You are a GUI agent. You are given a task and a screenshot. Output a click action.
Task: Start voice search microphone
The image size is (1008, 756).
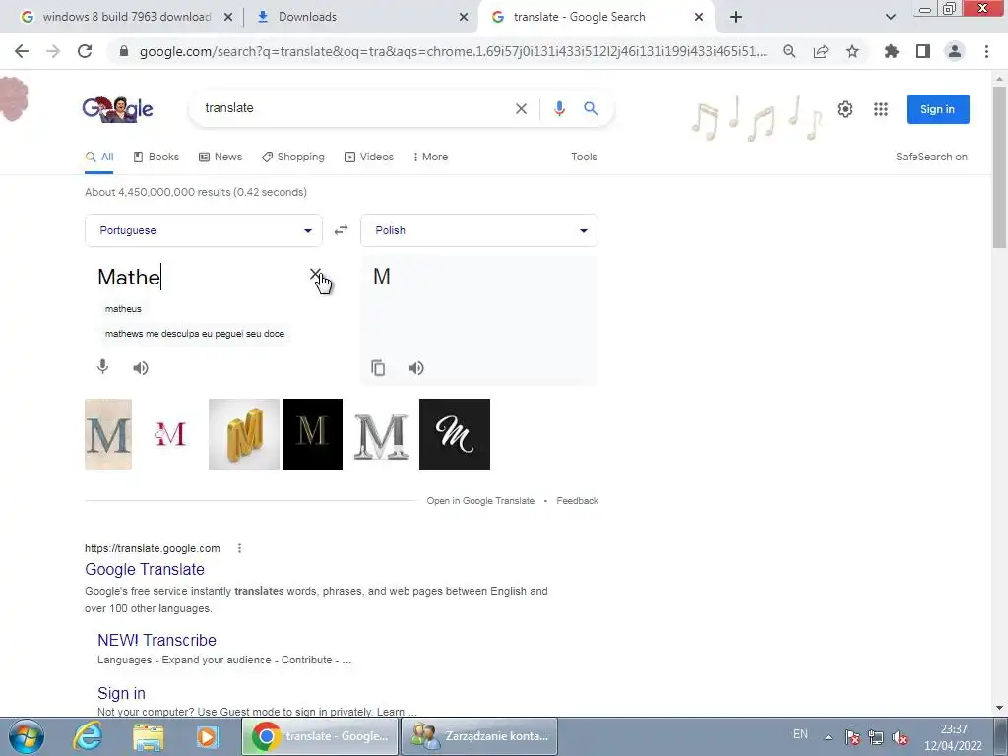pos(559,108)
